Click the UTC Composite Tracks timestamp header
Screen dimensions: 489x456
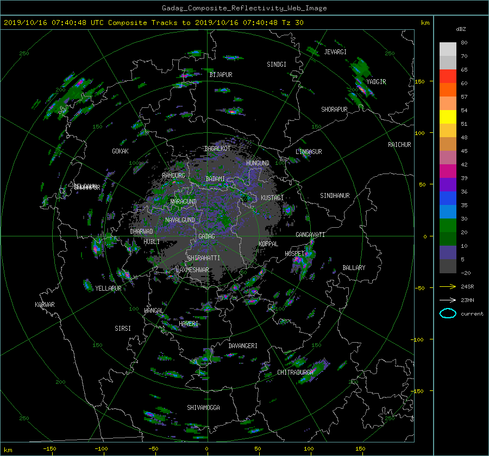pos(153,23)
